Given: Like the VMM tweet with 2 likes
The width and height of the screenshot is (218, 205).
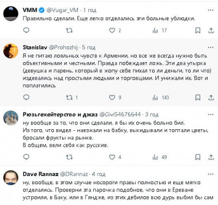Looking at the screenshot, I should pos(115,31).
